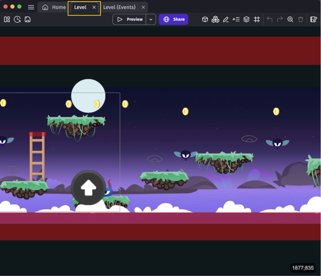This screenshot has width=321, height=276.
Task: Open the project manager panel
Action: click(x=6, y=19)
